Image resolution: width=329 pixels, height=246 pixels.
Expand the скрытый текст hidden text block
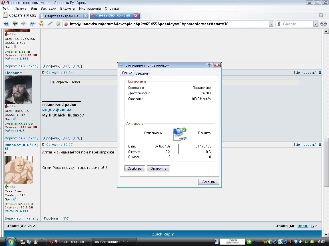click(53, 82)
